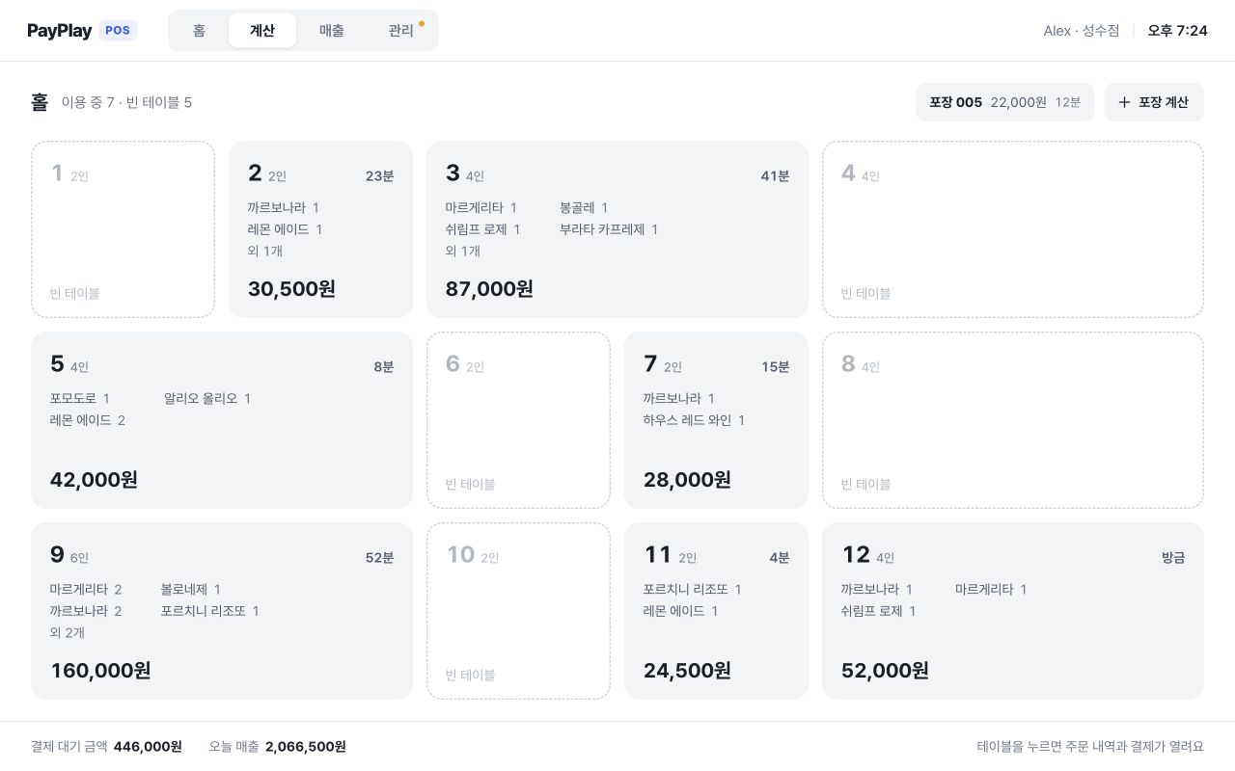
Task: Click the 부라타 카프레제 item on table 3
Action: point(609,229)
